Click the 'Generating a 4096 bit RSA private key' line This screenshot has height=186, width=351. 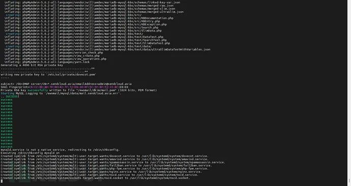(32, 65)
